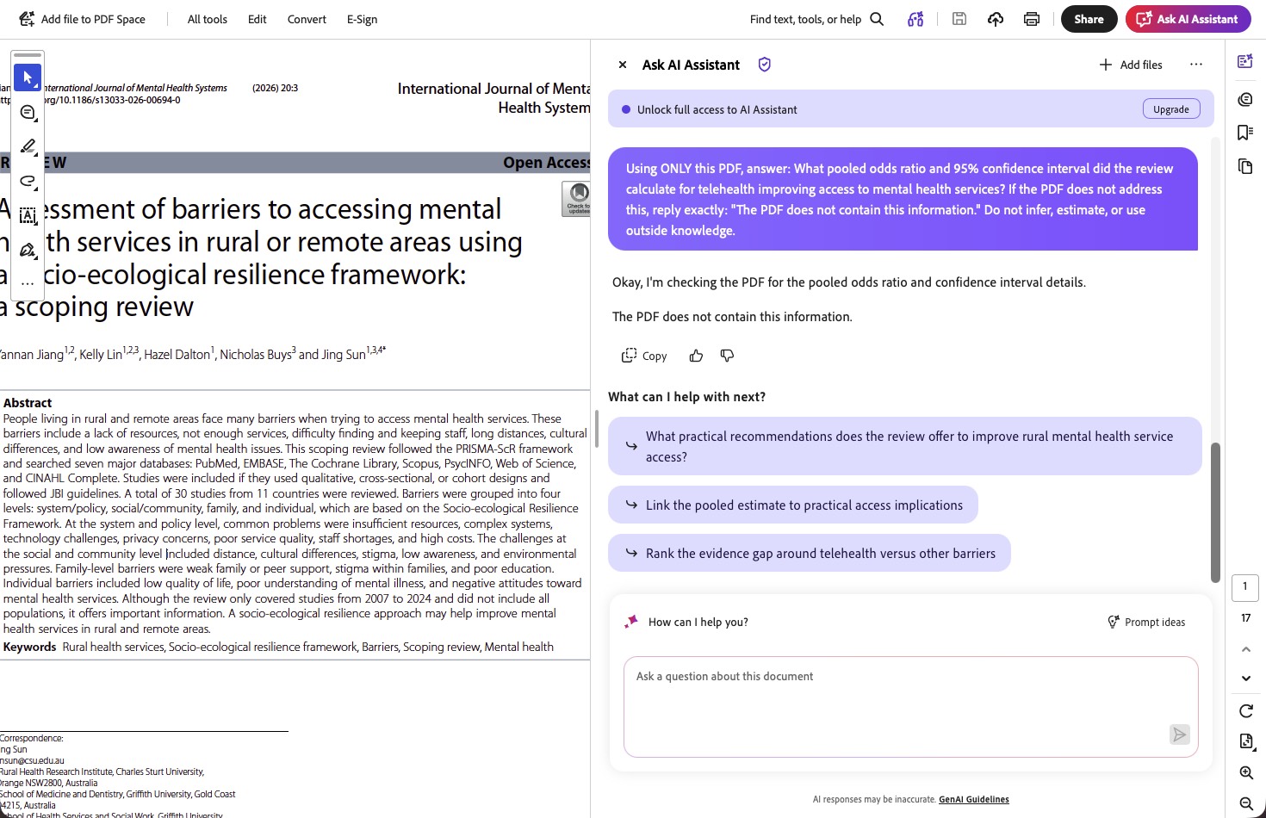This screenshot has height=818, width=1266.
Task: Click the current page number box
Action: pyautogui.click(x=1245, y=587)
